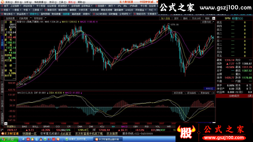The image size is (253, 142).
Task: Open the 选股器 toolbar item
Action: [66, 14]
